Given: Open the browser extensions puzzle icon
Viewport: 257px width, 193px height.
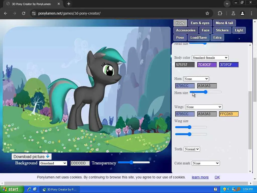Looking at the screenshot, I should [x=220, y=13].
